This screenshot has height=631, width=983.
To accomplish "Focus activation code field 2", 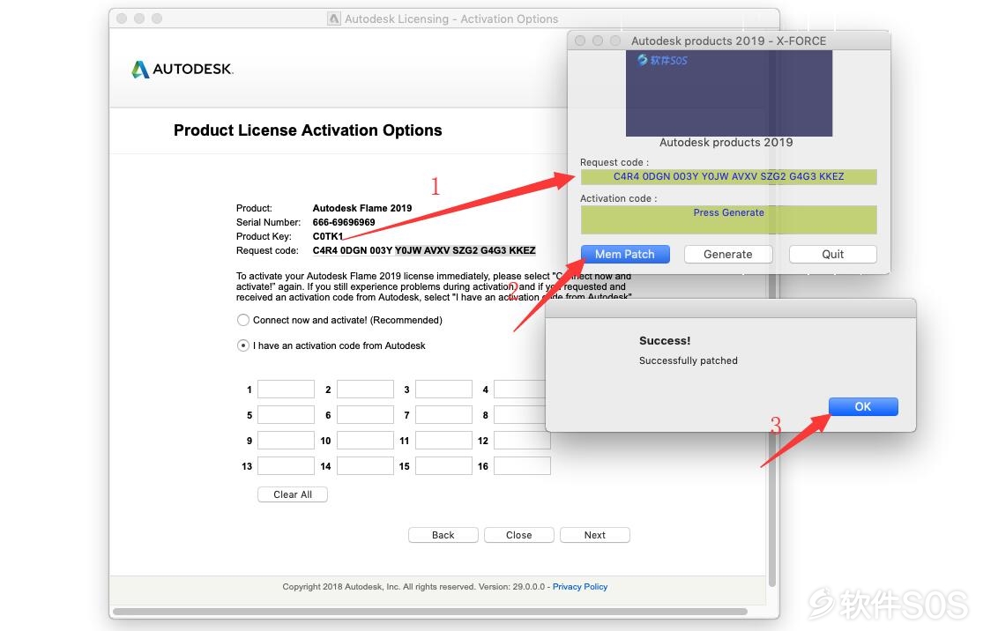I will click(365, 390).
